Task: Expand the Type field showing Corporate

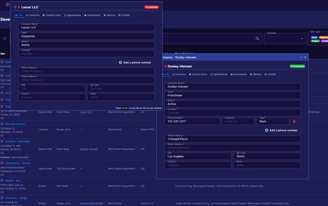Action: [86, 36]
